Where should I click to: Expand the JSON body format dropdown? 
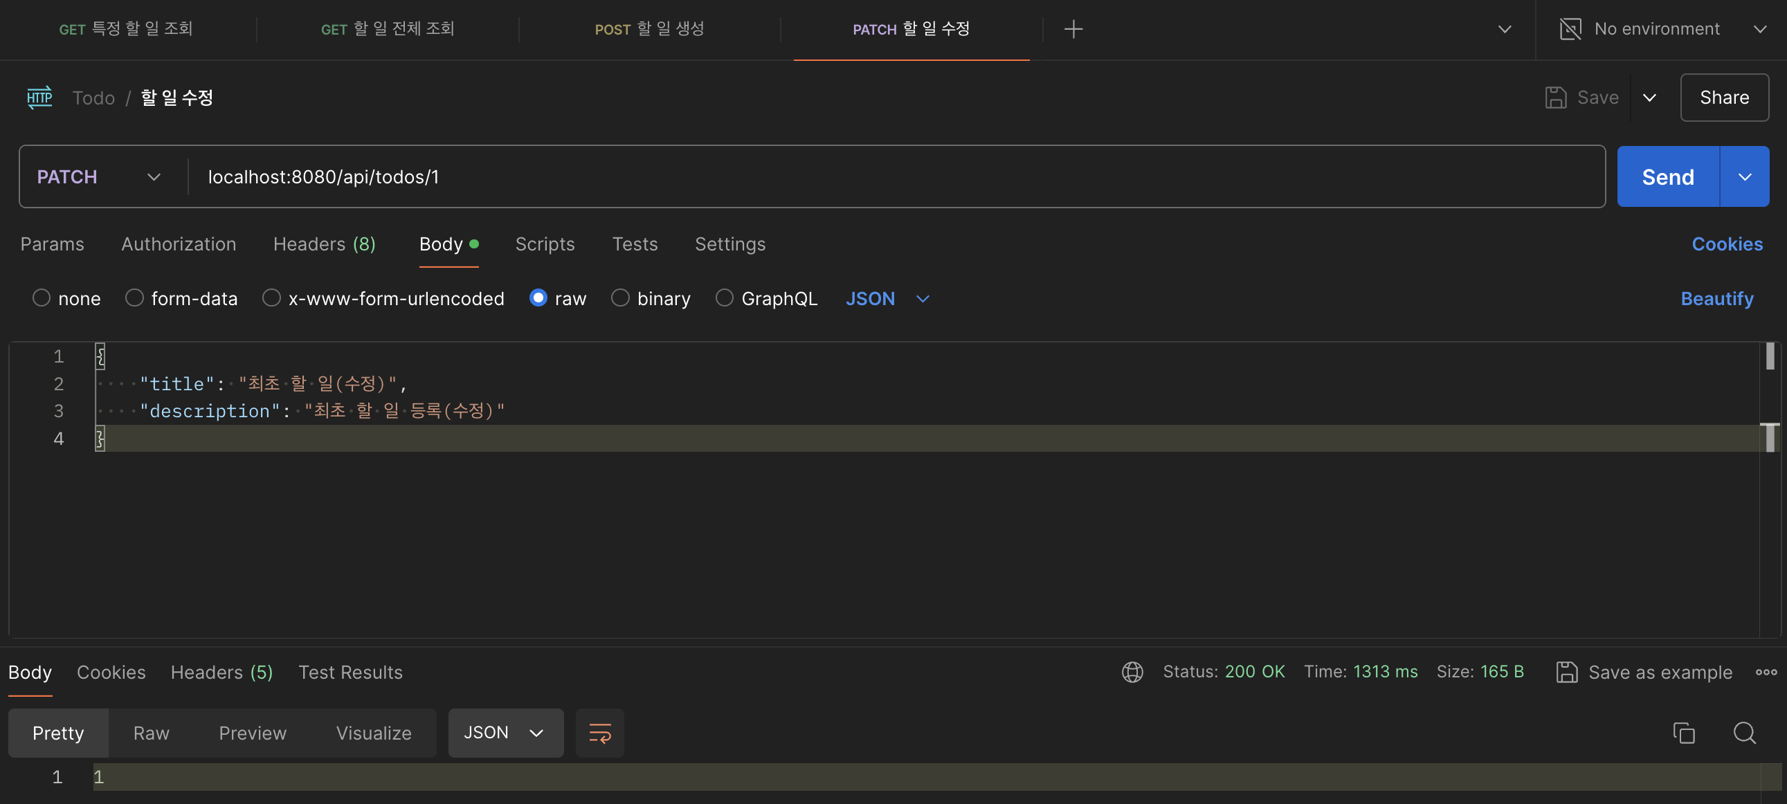click(887, 298)
